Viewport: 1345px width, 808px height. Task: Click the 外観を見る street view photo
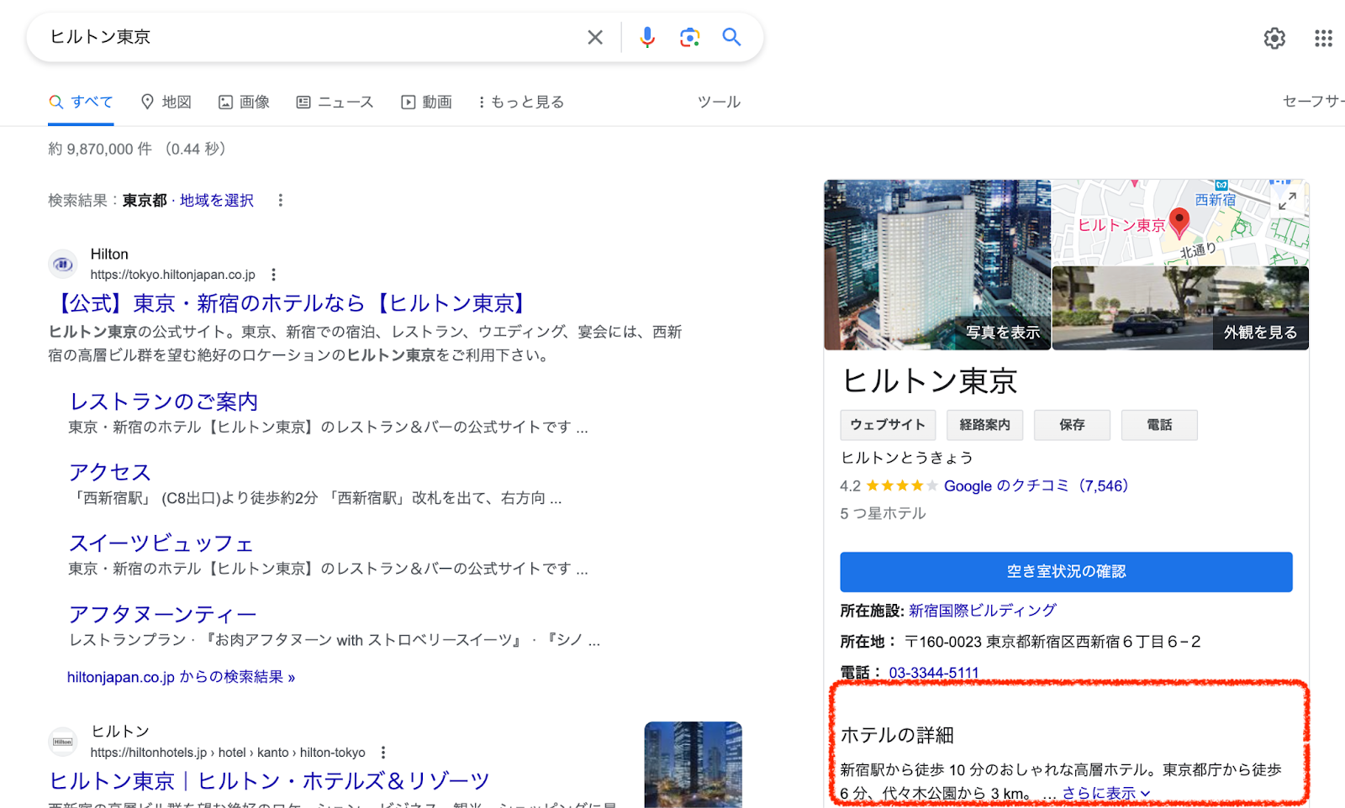point(1180,308)
